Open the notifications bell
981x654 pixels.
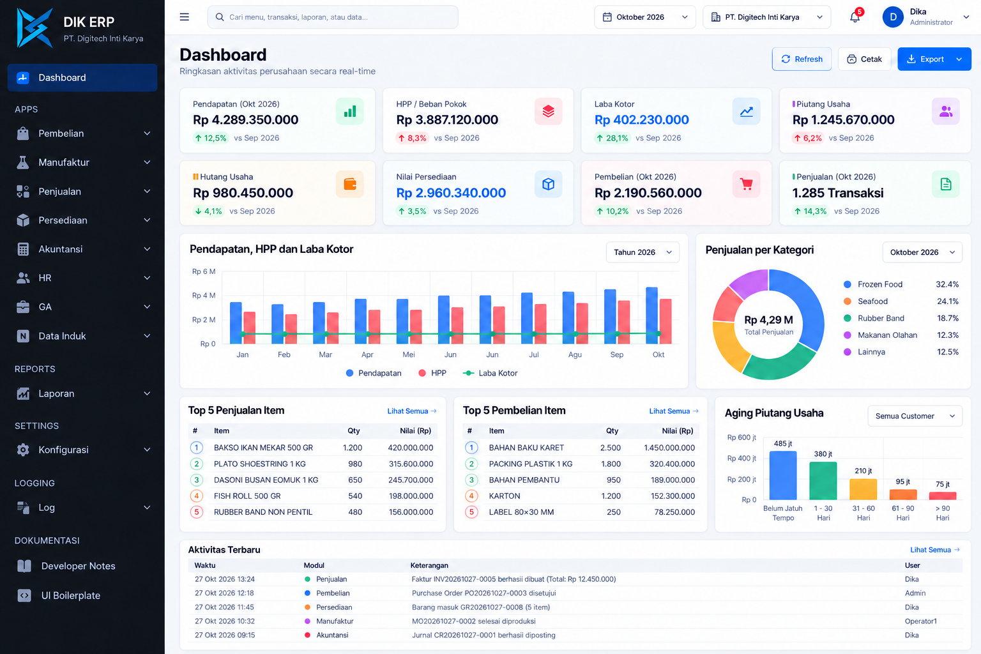point(855,17)
